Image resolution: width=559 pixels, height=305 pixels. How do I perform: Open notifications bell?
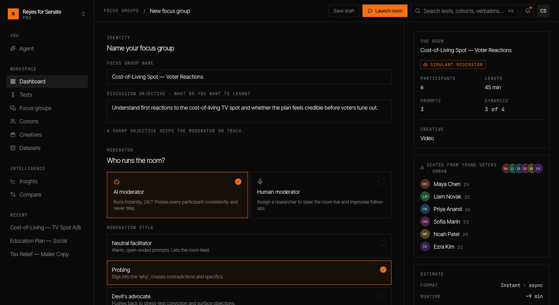point(528,11)
